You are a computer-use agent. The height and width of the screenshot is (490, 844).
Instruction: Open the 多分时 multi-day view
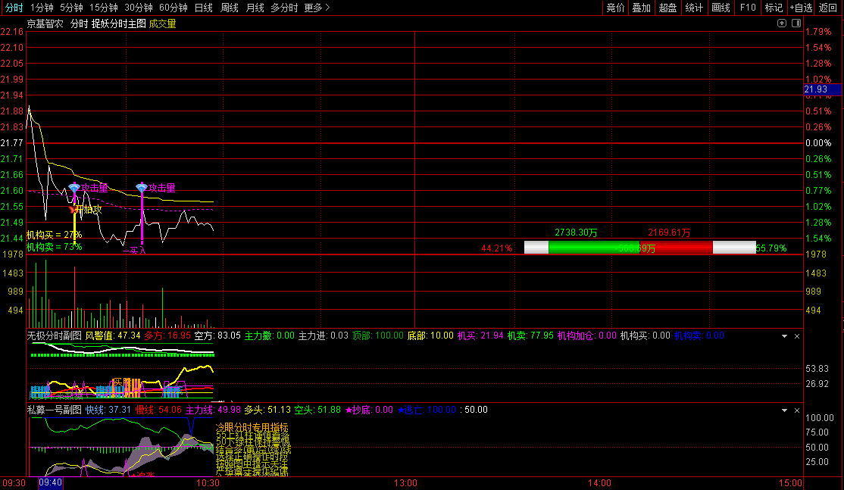click(x=284, y=8)
